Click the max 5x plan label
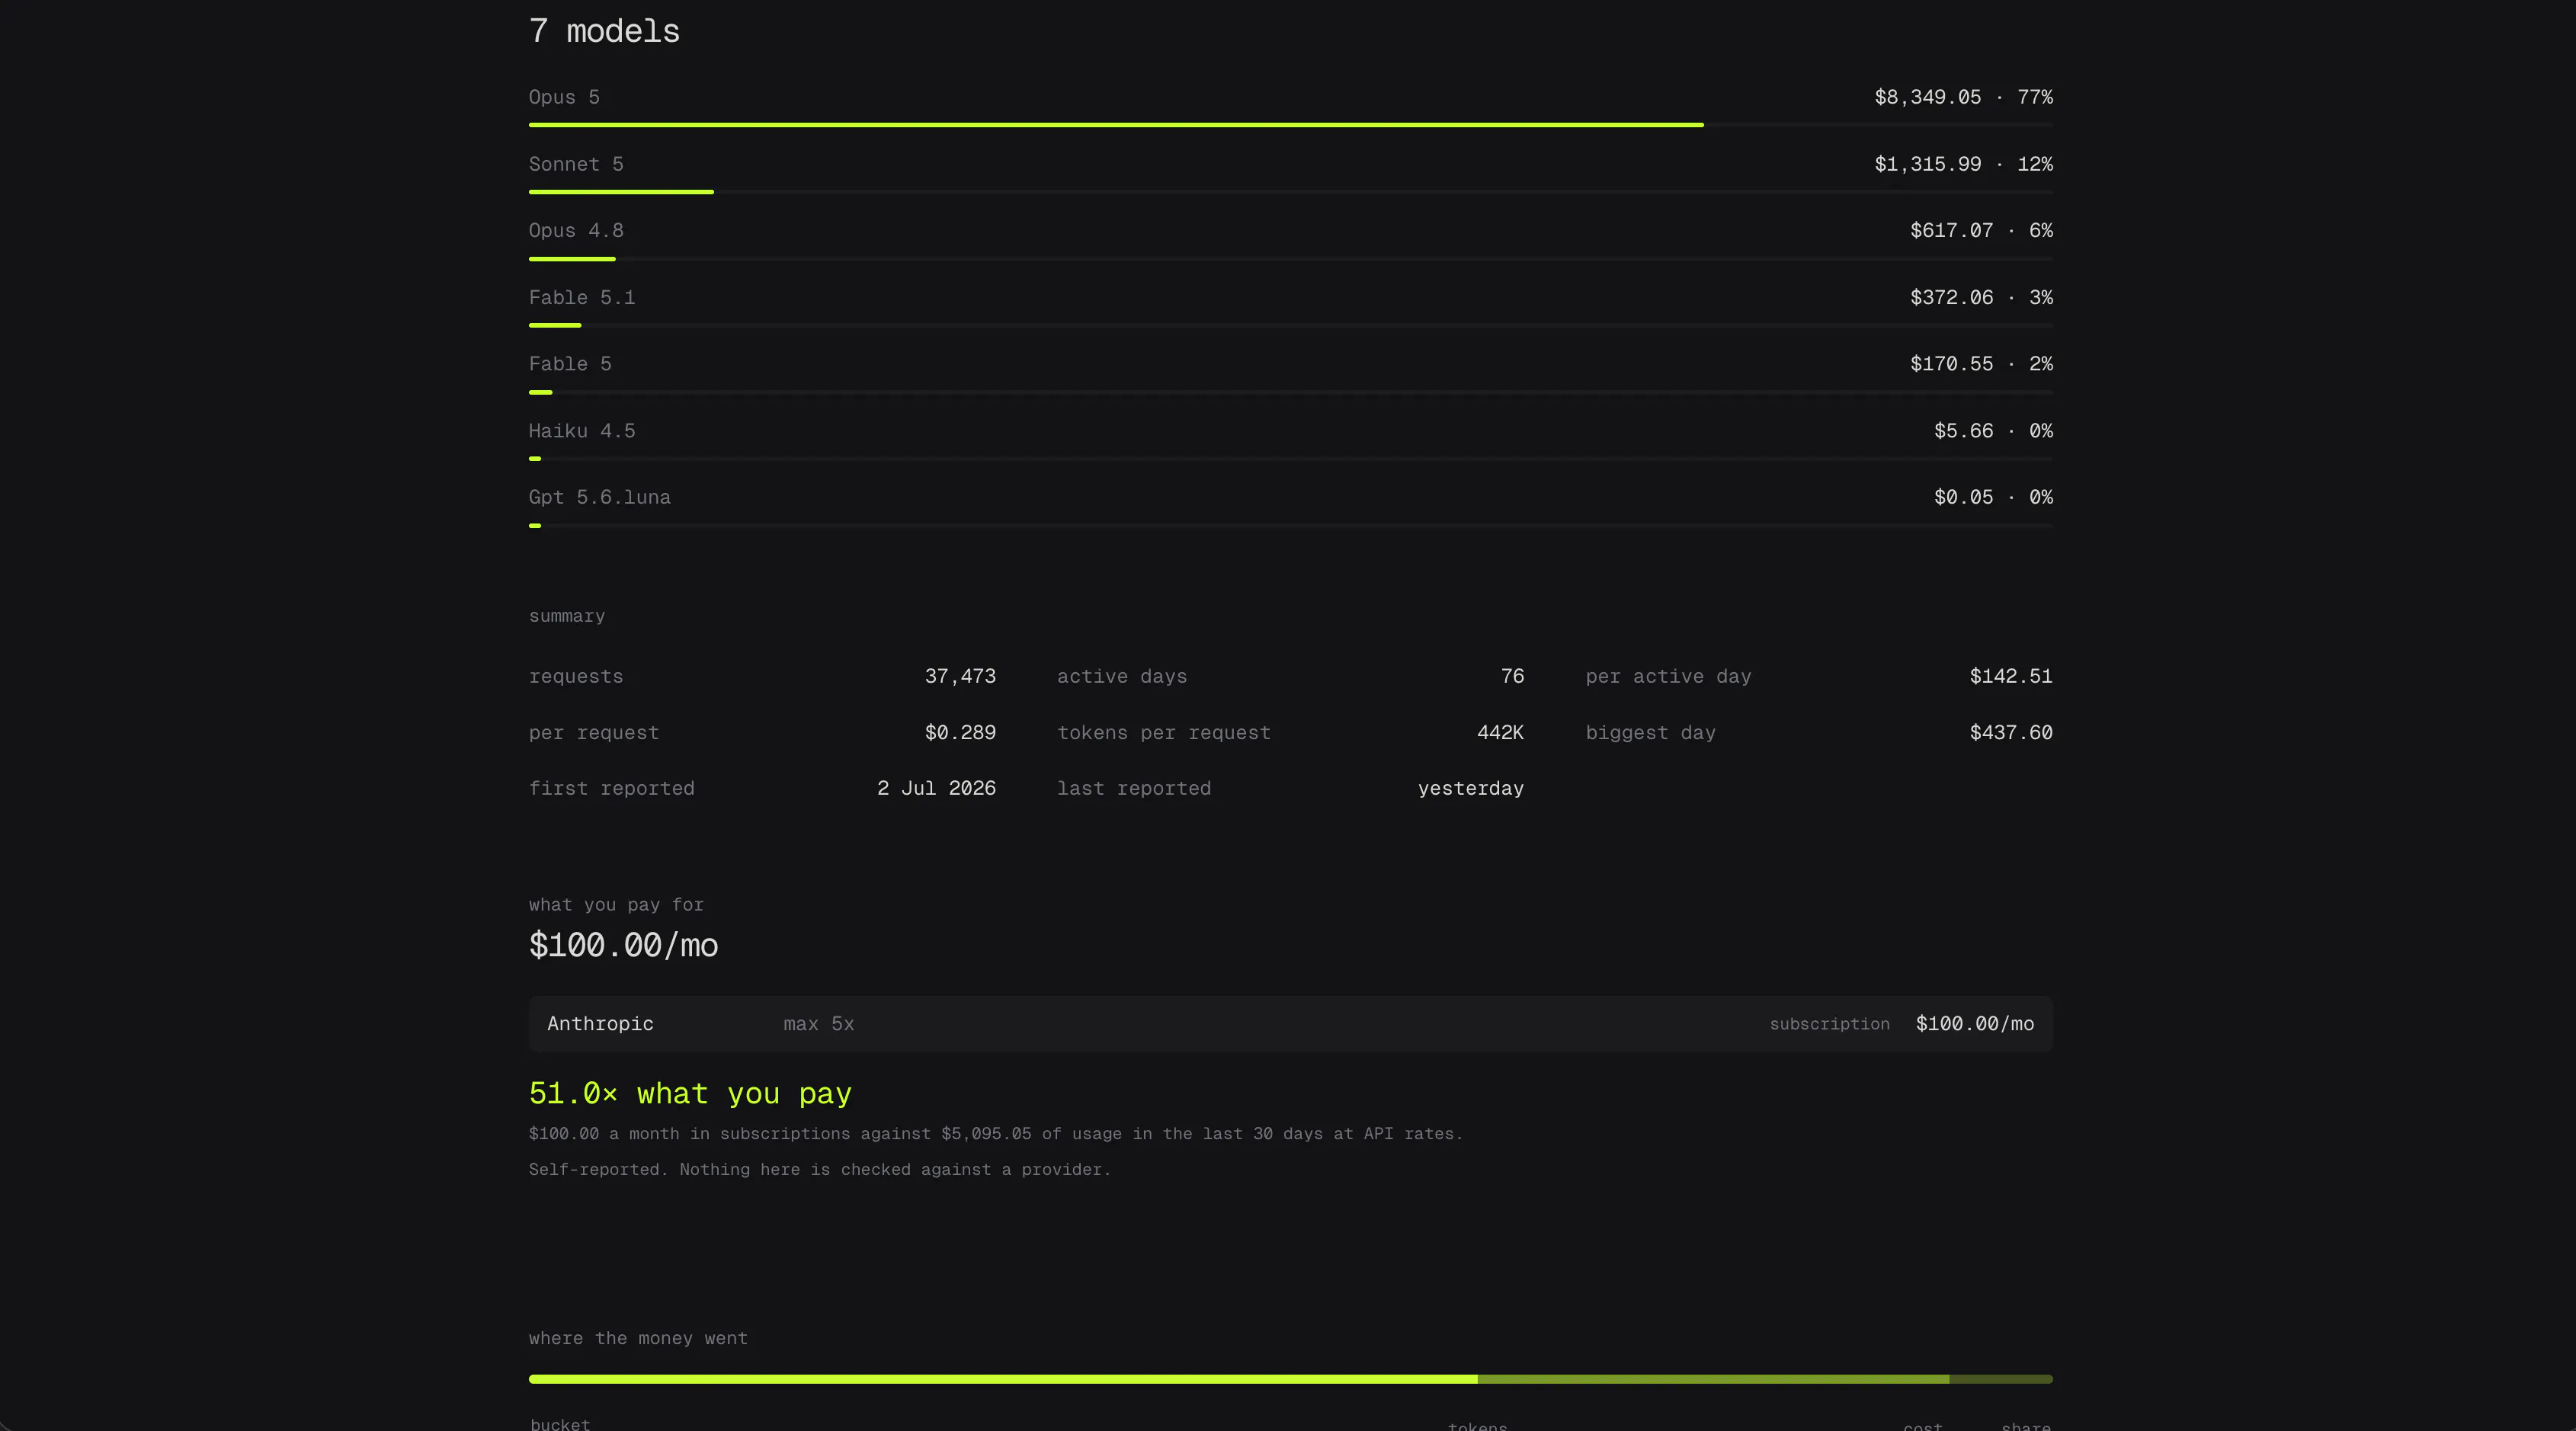The width and height of the screenshot is (2576, 1431). (818, 1024)
